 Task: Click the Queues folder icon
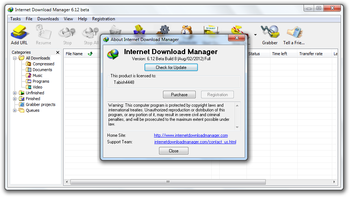[x=22, y=110]
